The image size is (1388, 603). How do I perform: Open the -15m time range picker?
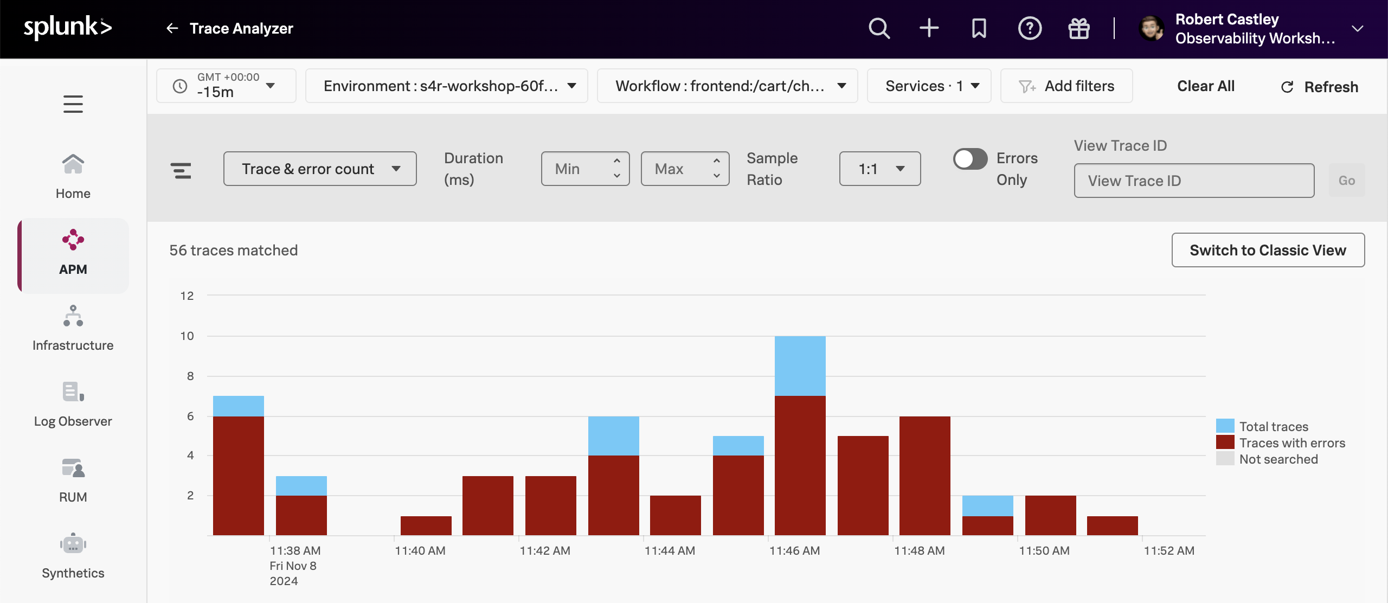click(226, 85)
